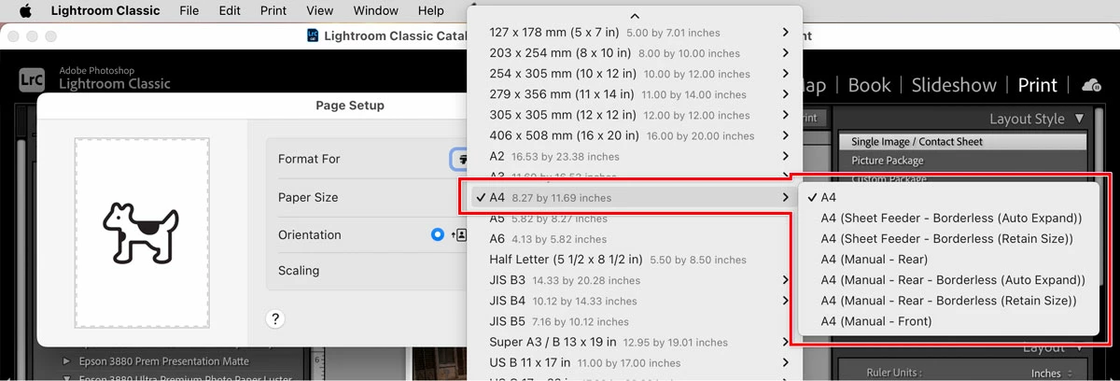Image resolution: width=1120 pixels, height=381 pixels.
Task: Switch to the Print module
Action: pyautogui.click(x=1037, y=85)
